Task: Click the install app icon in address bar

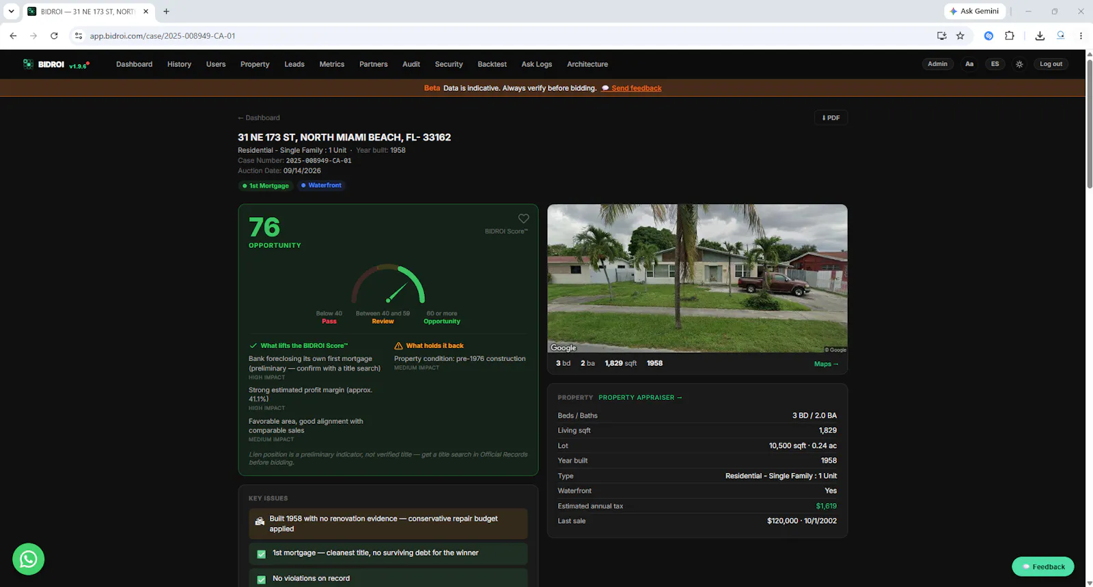Action: click(941, 35)
